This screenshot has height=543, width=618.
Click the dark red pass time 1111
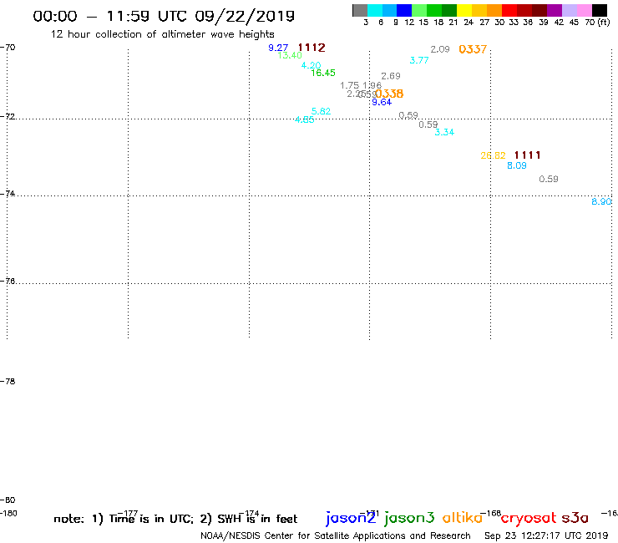527,155
